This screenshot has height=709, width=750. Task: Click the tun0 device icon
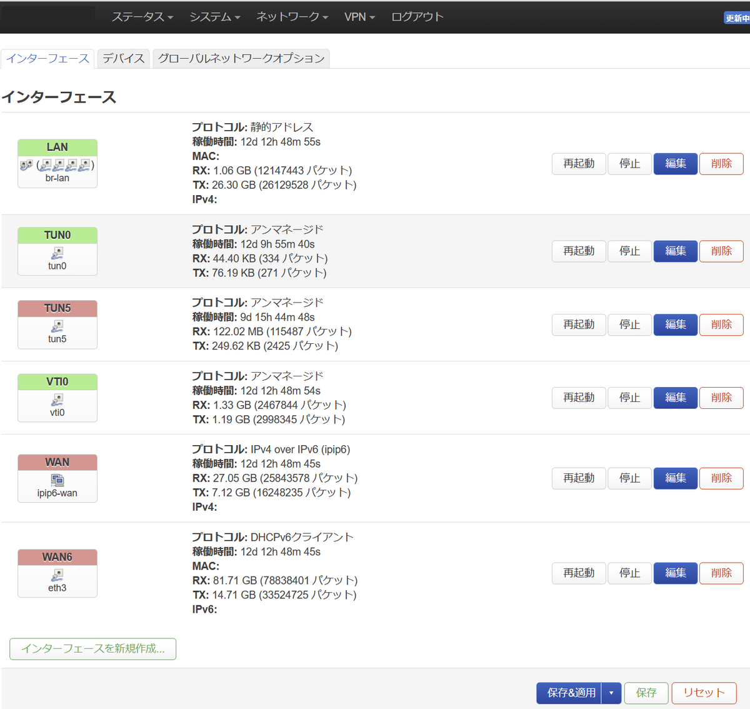pos(57,253)
